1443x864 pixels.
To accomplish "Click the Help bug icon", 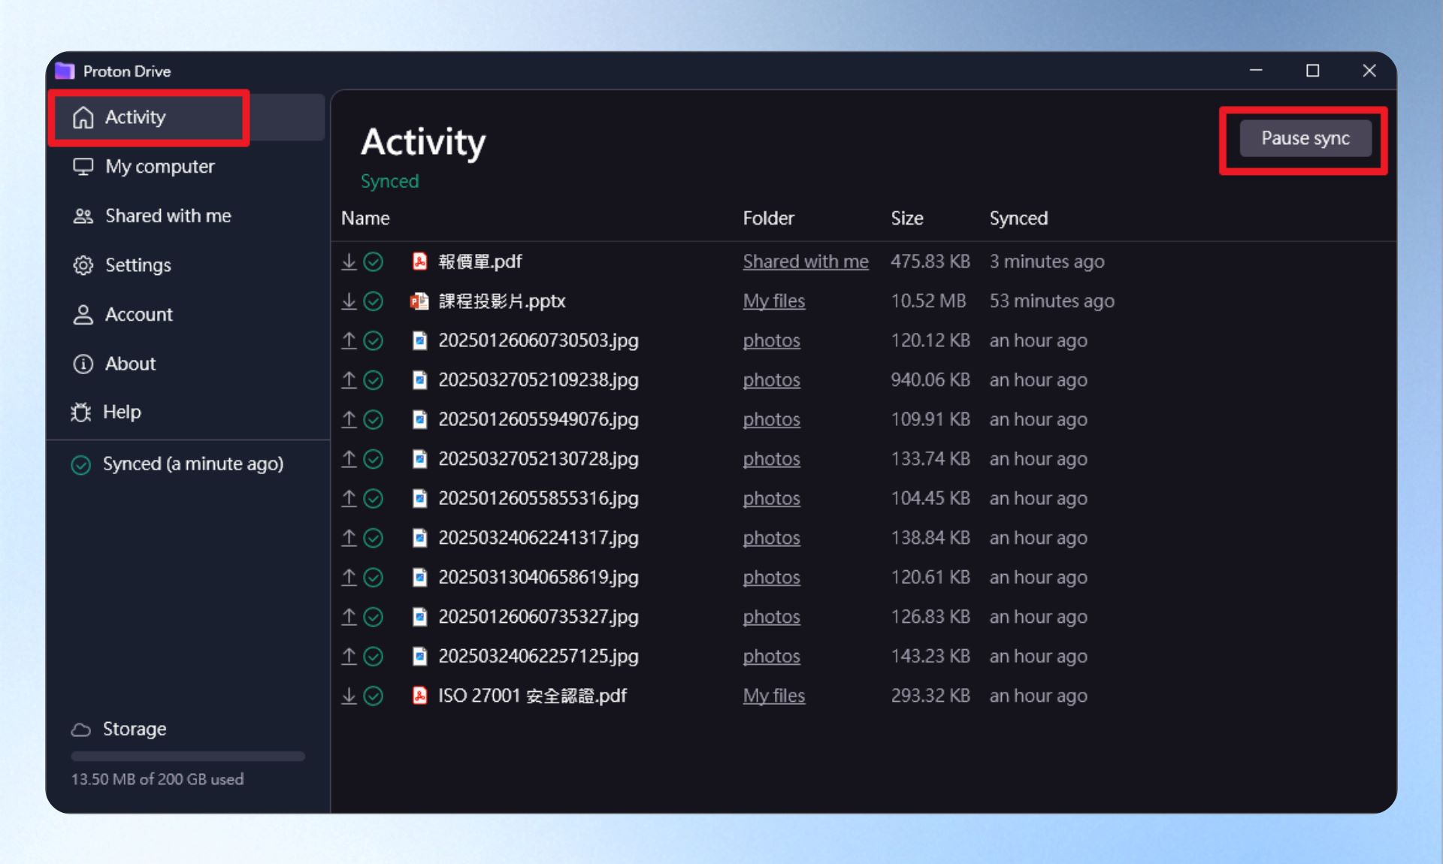I will 81,412.
